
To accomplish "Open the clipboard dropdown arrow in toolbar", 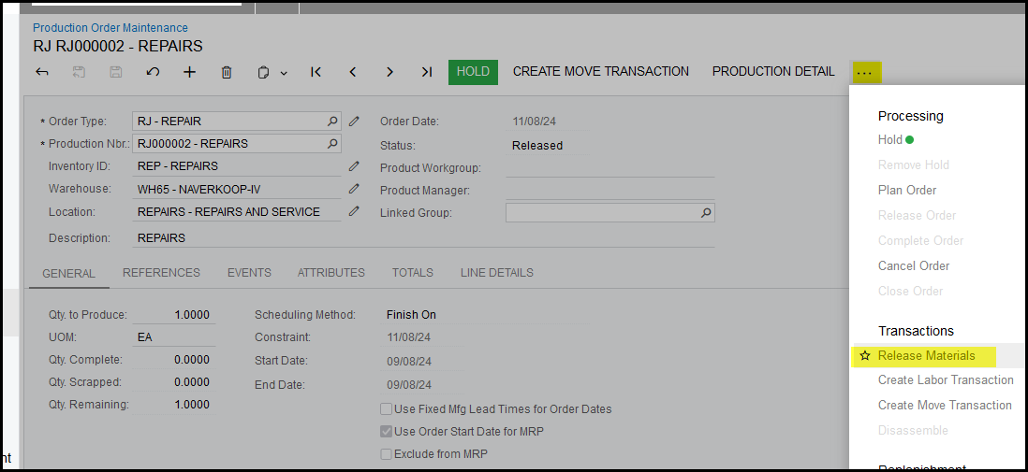I will coord(284,73).
